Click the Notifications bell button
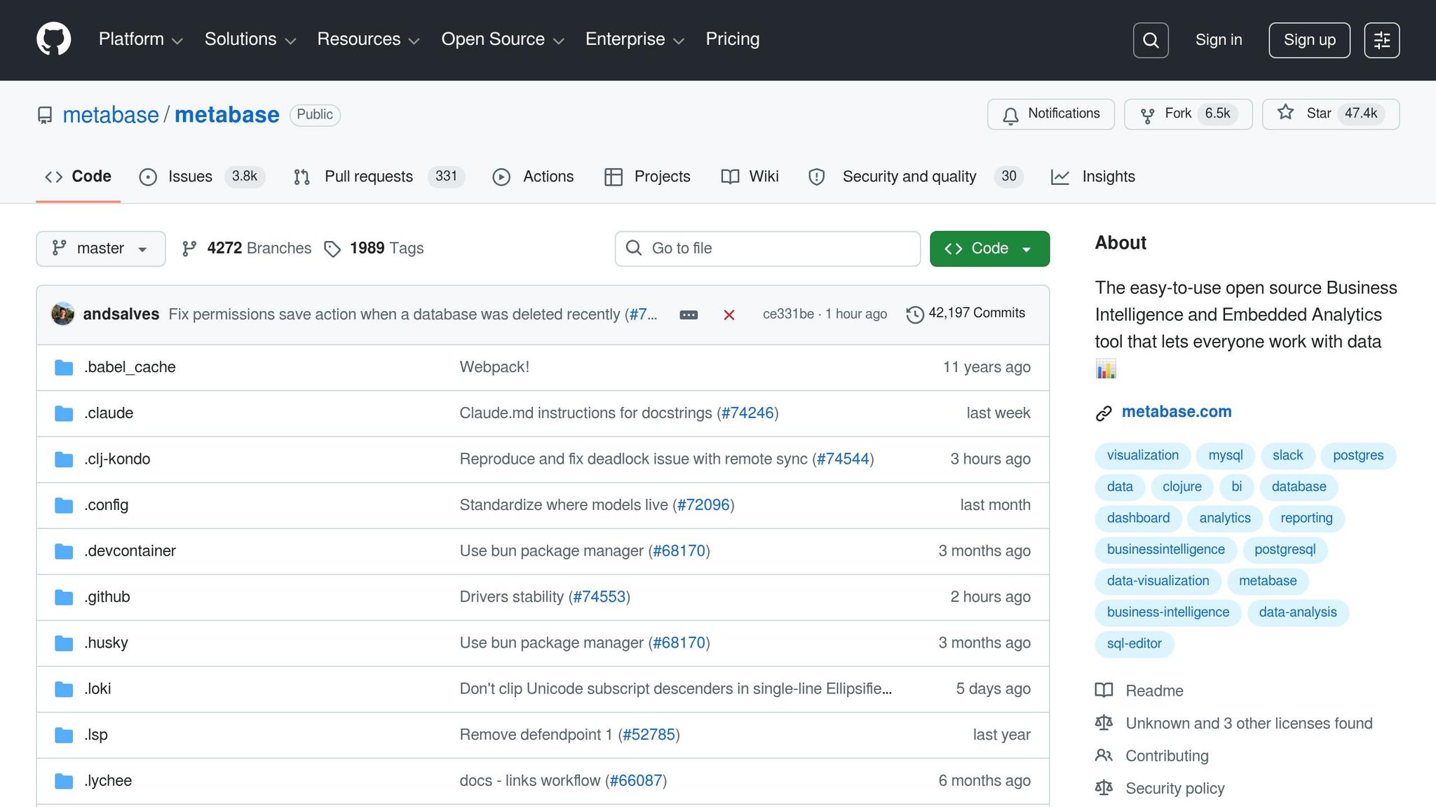Image resolution: width=1436 pixels, height=807 pixels. [1051, 114]
